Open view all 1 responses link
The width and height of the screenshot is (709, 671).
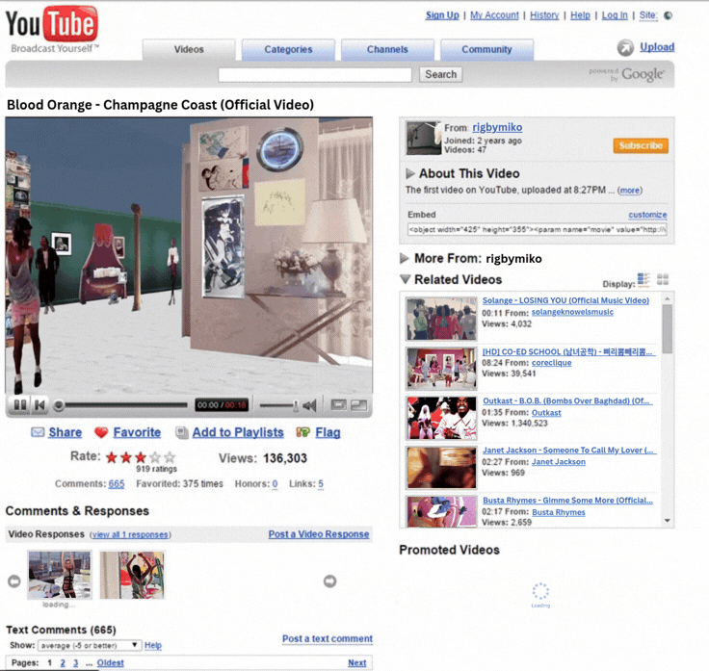pos(130,534)
